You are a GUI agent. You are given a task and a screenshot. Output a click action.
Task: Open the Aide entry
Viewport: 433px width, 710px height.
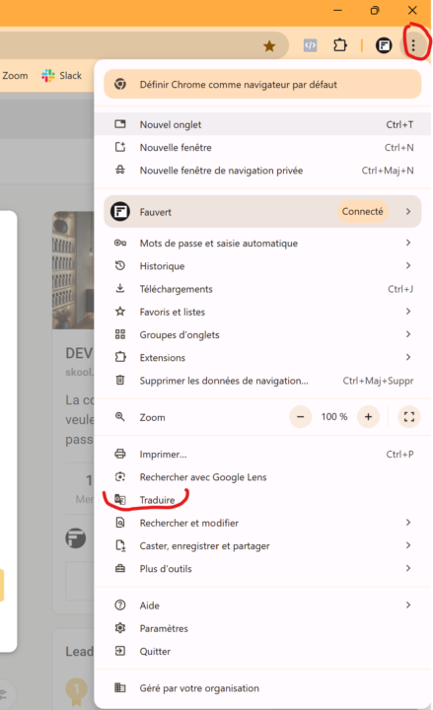click(x=262, y=605)
